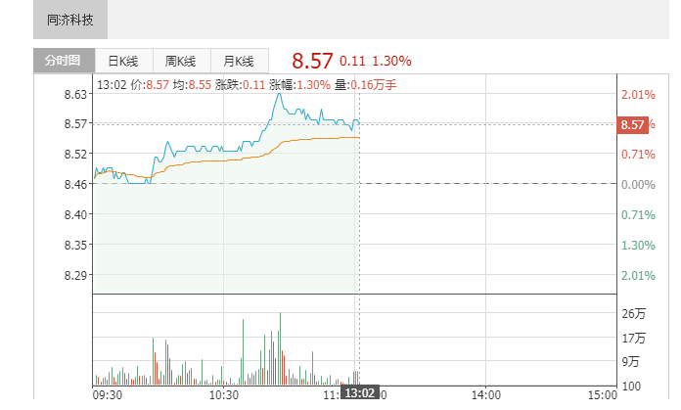Switch to the 月K线 tab

[240, 61]
